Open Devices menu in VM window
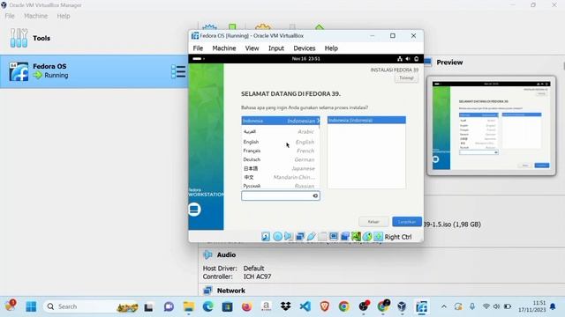The height and width of the screenshot is (317, 565). (x=305, y=48)
